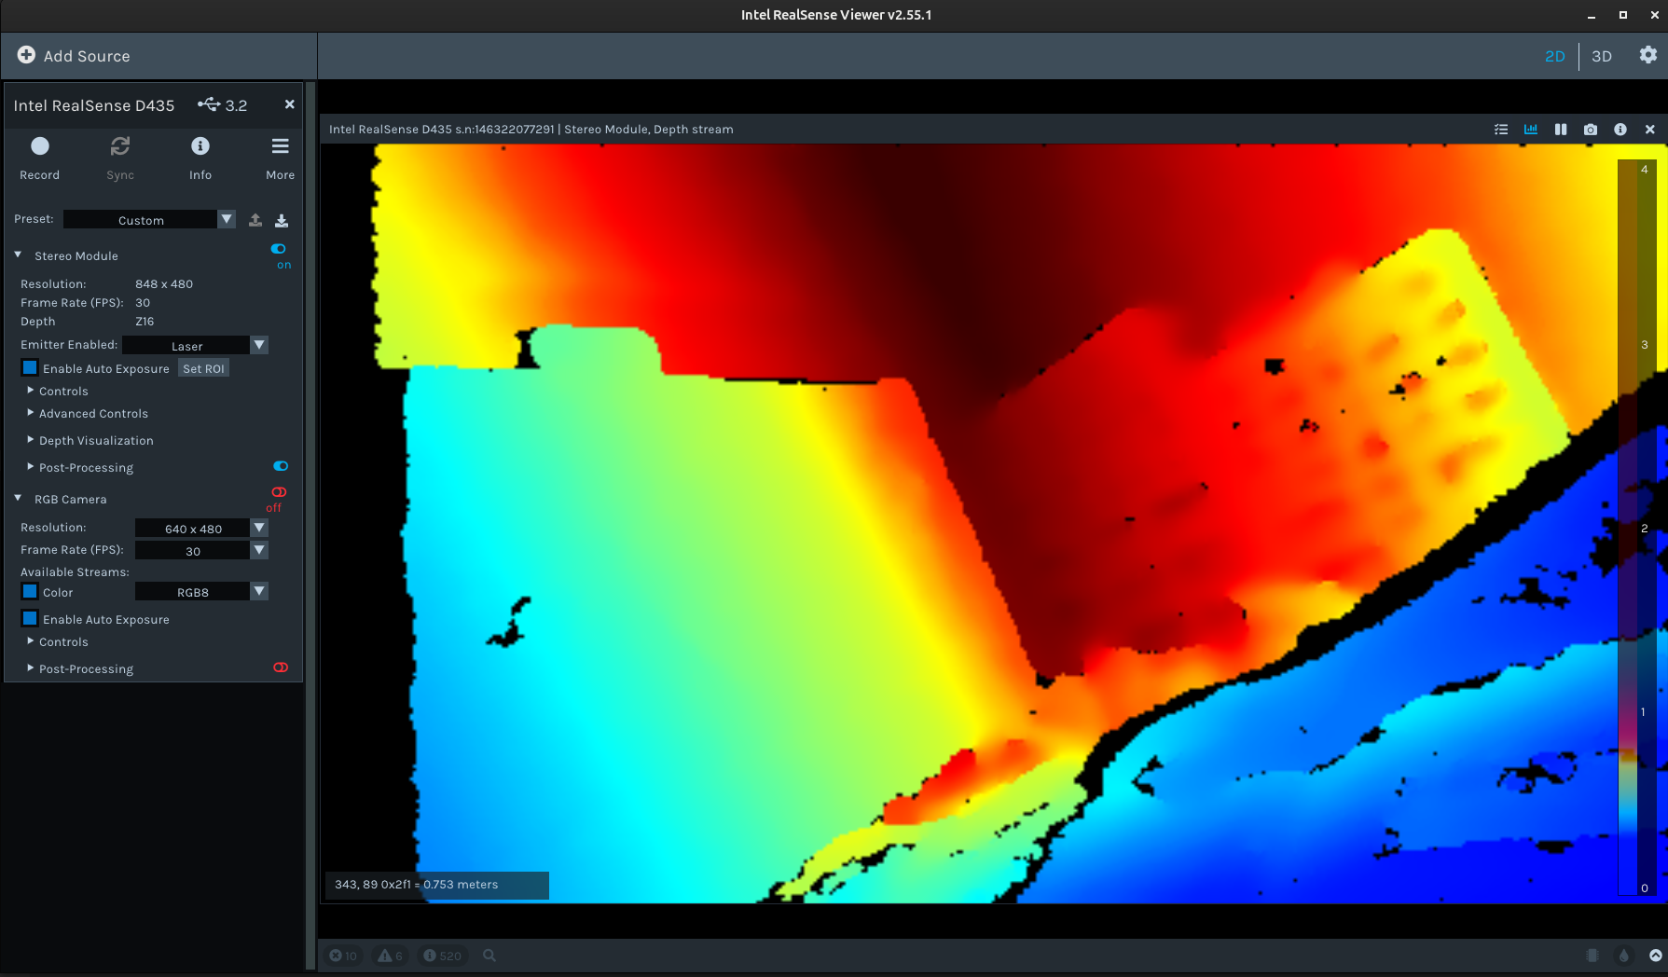The width and height of the screenshot is (1668, 977).
Task: Open stream metadata checklist icon
Action: [x=1501, y=130]
